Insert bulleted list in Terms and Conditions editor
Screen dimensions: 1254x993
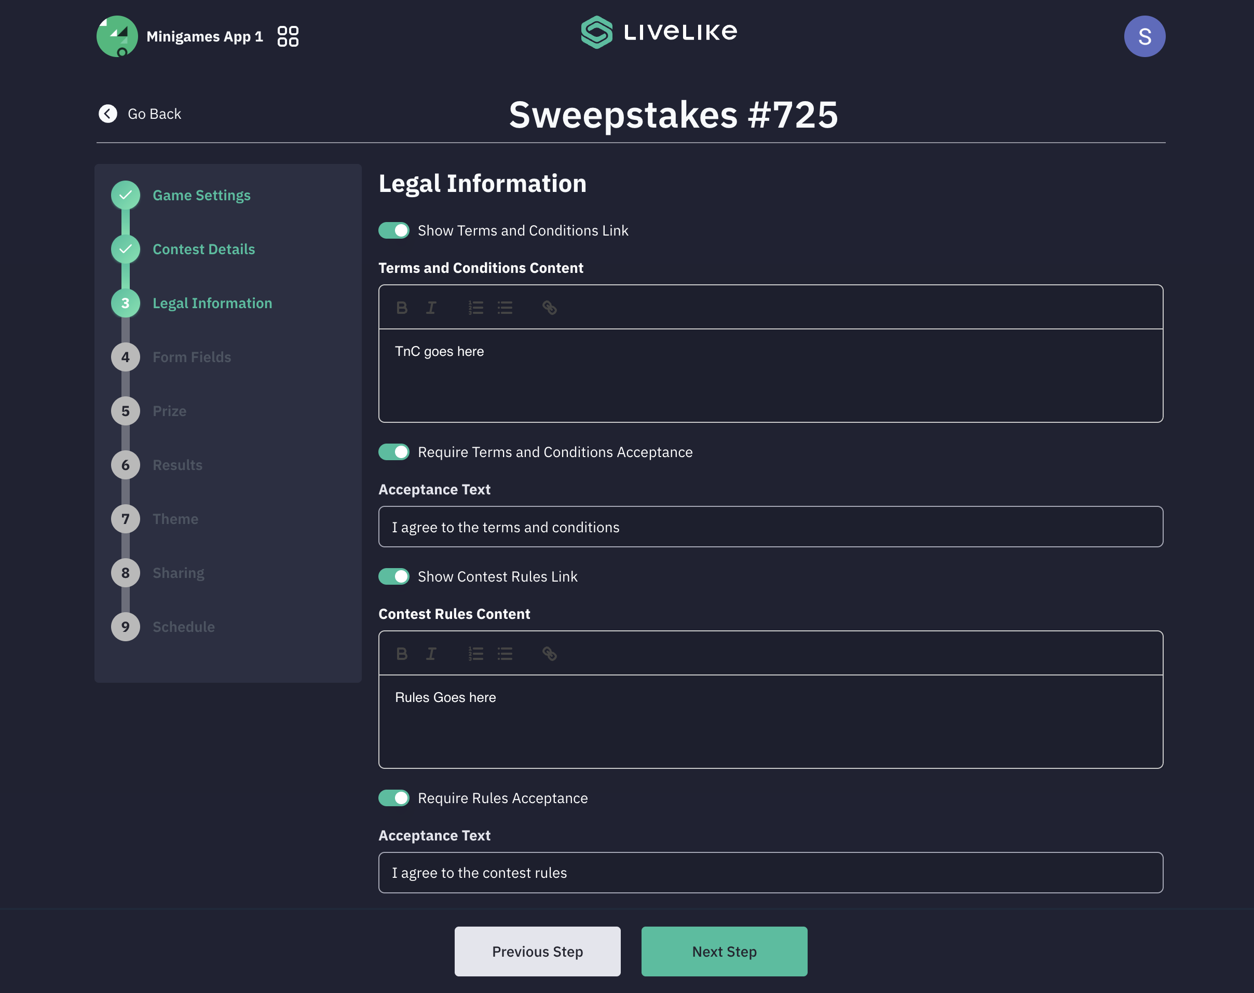505,308
